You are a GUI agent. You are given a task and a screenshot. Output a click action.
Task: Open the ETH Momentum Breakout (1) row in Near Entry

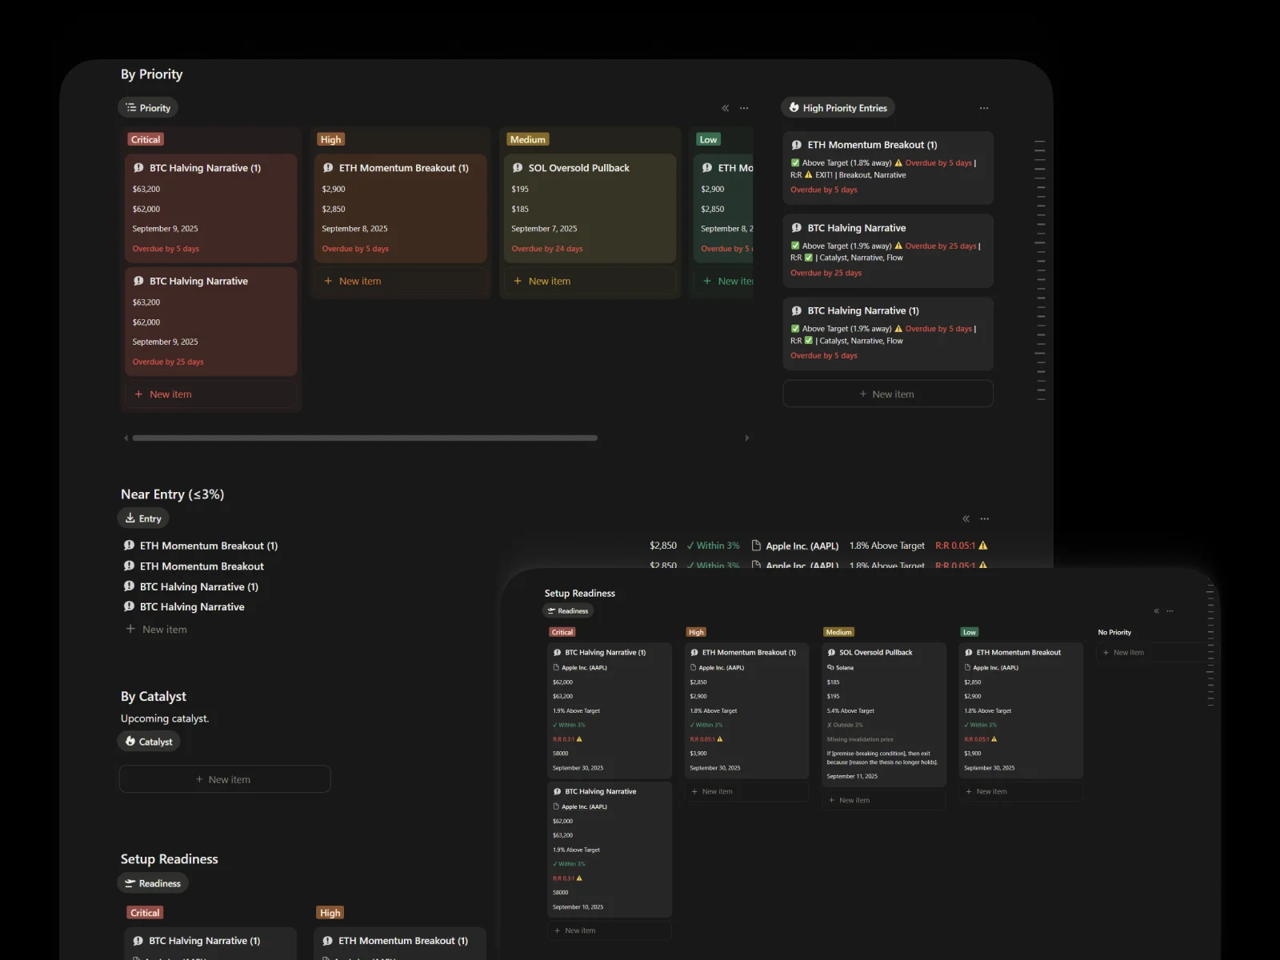point(208,546)
